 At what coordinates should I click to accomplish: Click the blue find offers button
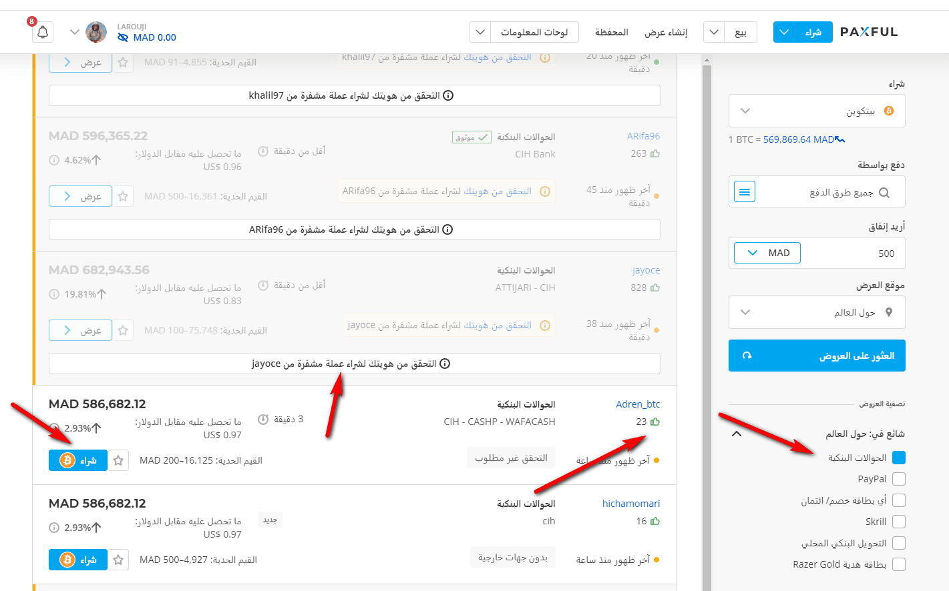click(817, 356)
